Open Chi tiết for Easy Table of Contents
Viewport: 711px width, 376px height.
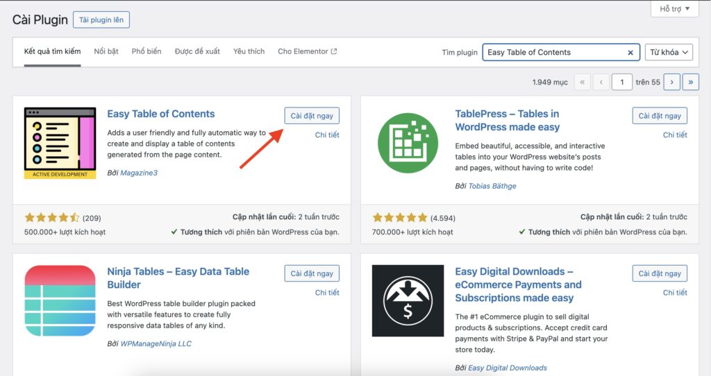(x=327, y=135)
